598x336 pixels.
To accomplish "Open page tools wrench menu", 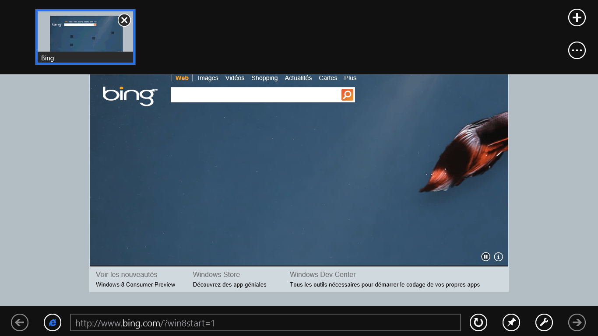I will pyautogui.click(x=544, y=323).
